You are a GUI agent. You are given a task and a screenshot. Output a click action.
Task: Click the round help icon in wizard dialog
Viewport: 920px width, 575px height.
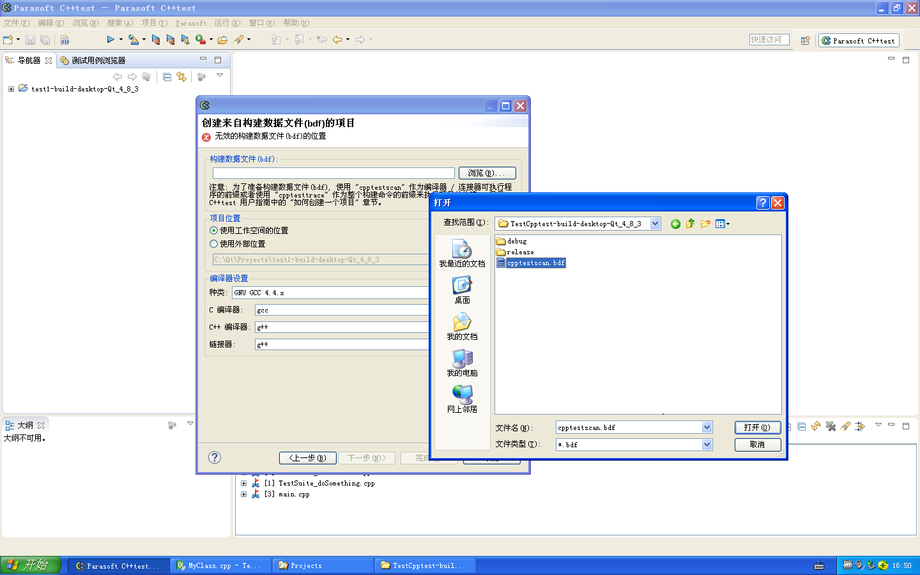[x=215, y=457]
